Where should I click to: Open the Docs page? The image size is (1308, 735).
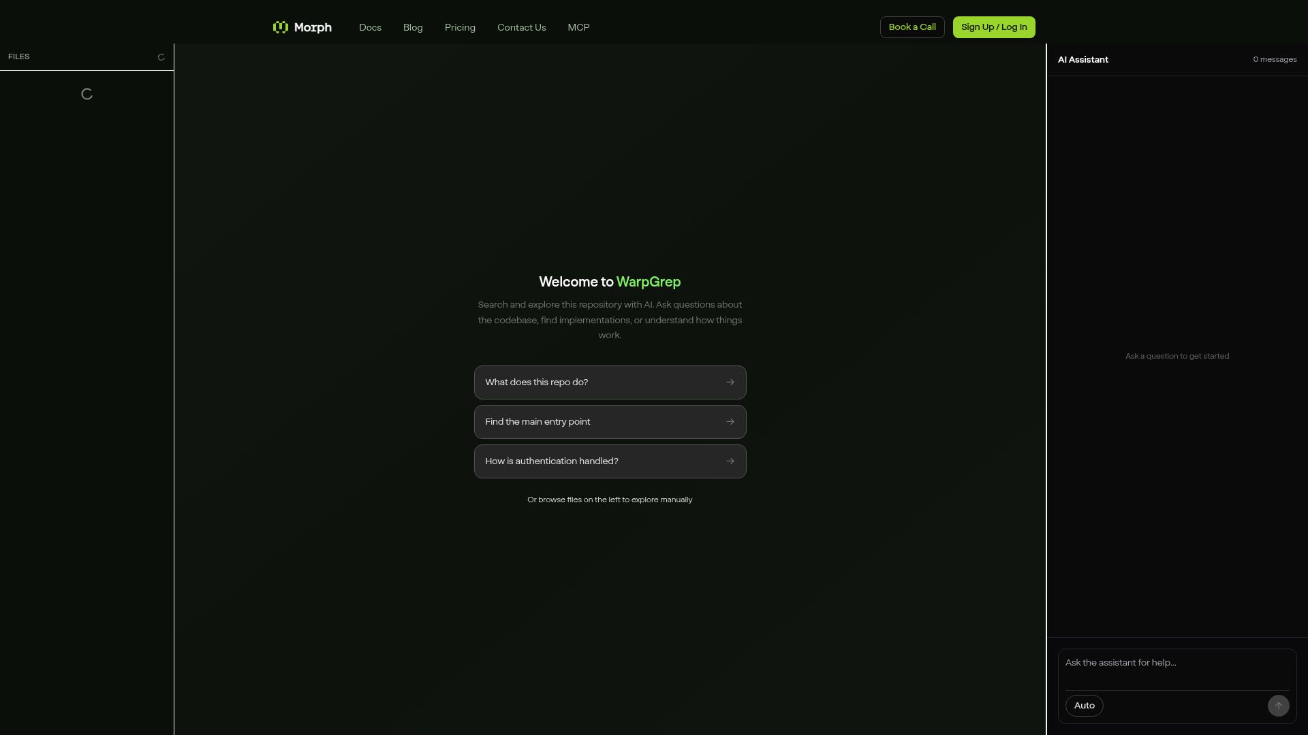pyautogui.click(x=370, y=27)
